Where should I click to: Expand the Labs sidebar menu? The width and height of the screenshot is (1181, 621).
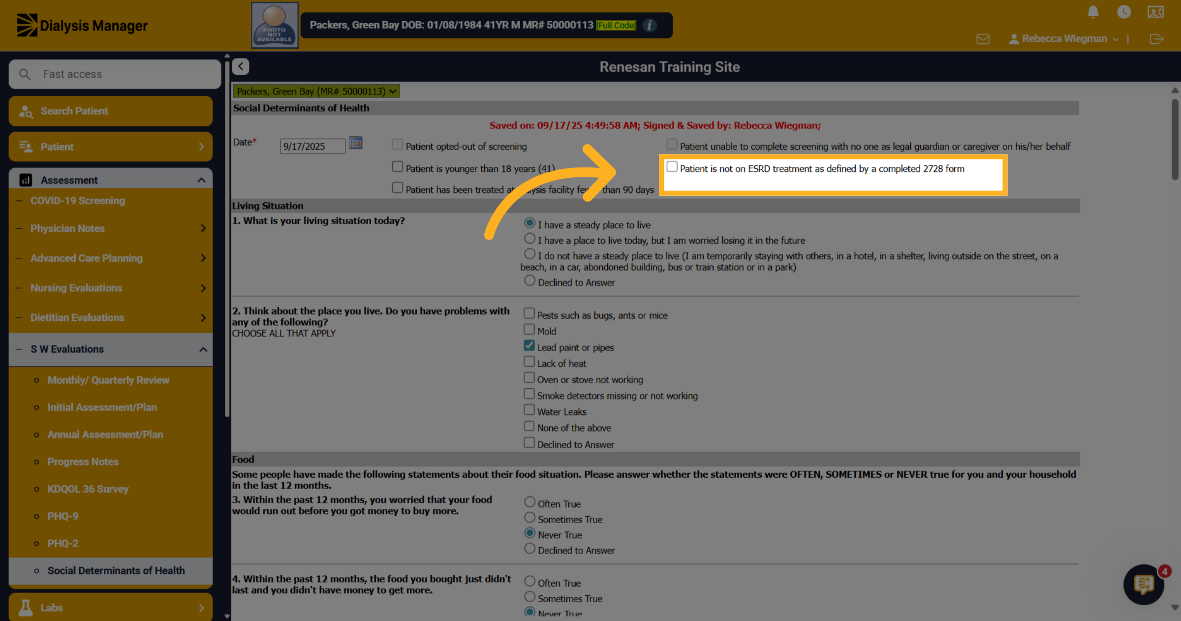[x=111, y=608]
